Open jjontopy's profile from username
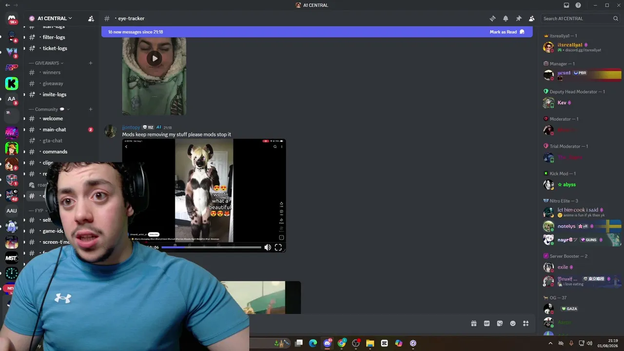The width and height of the screenshot is (624, 351). click(131, 127)
